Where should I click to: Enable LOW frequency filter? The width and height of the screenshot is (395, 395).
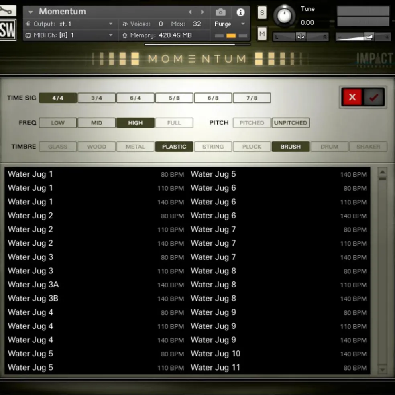pyautogui.click(x=58, y=123)
